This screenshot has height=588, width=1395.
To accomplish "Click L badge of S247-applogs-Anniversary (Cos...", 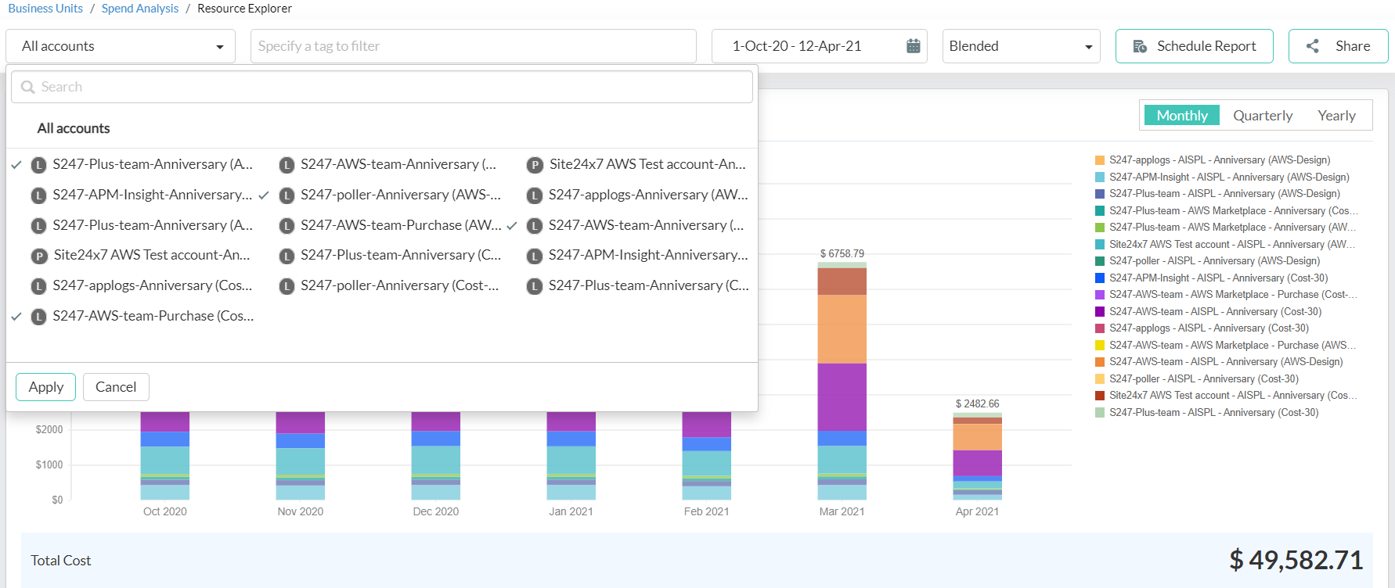I will pyautogui.click(x=39, y=286).
